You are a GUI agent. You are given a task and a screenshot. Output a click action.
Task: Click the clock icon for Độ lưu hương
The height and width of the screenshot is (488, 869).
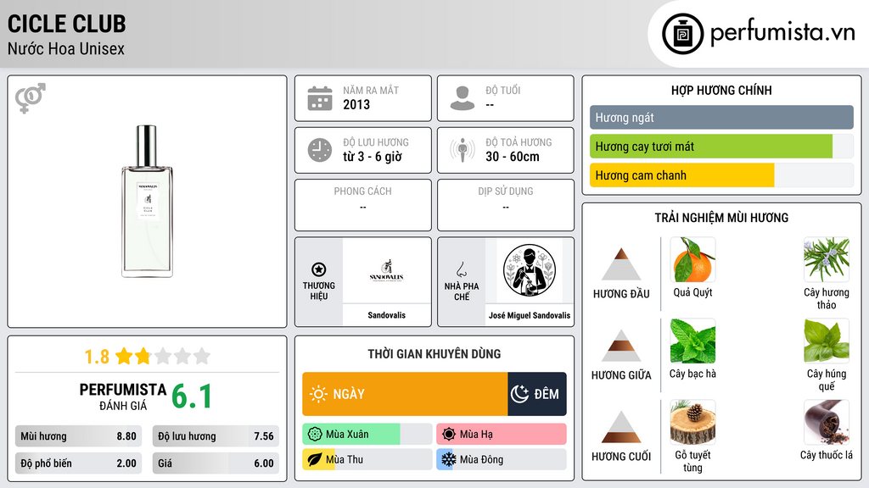tap(320, 150)
